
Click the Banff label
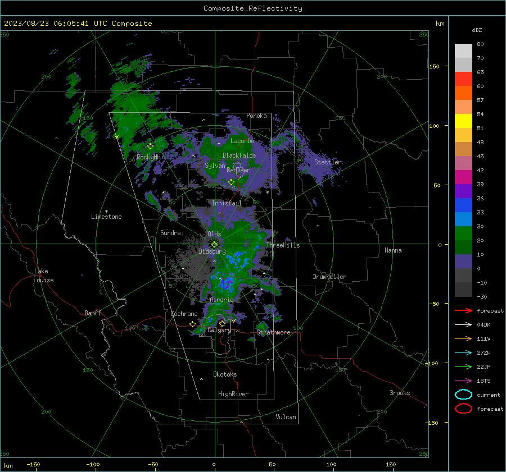[x=93, y=313]
